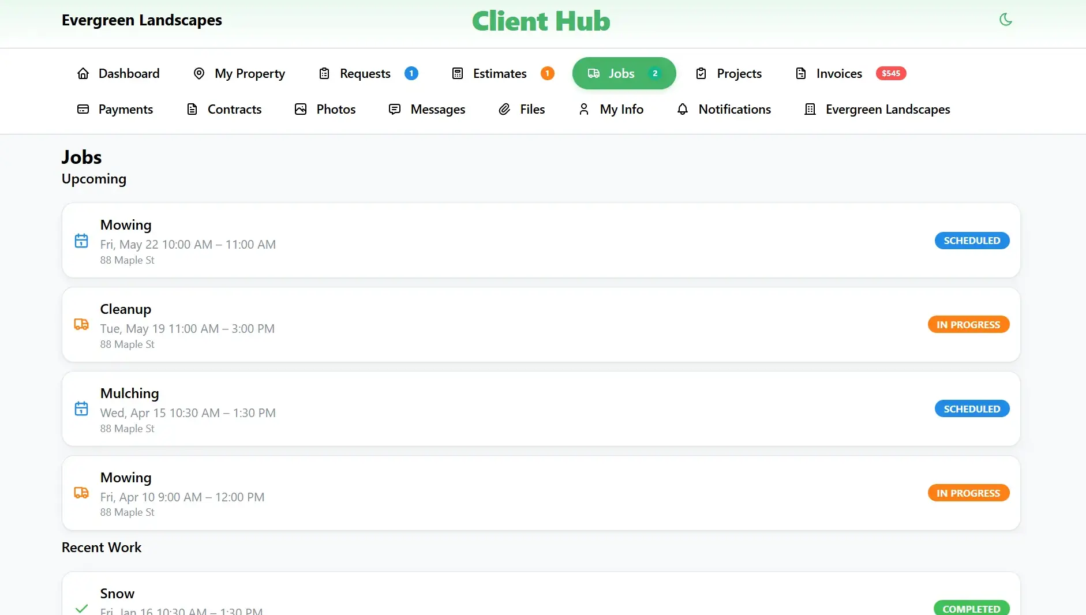Open the Mowing job on May 22
The width and height of the screenshot is (1086, 615).
541,240
